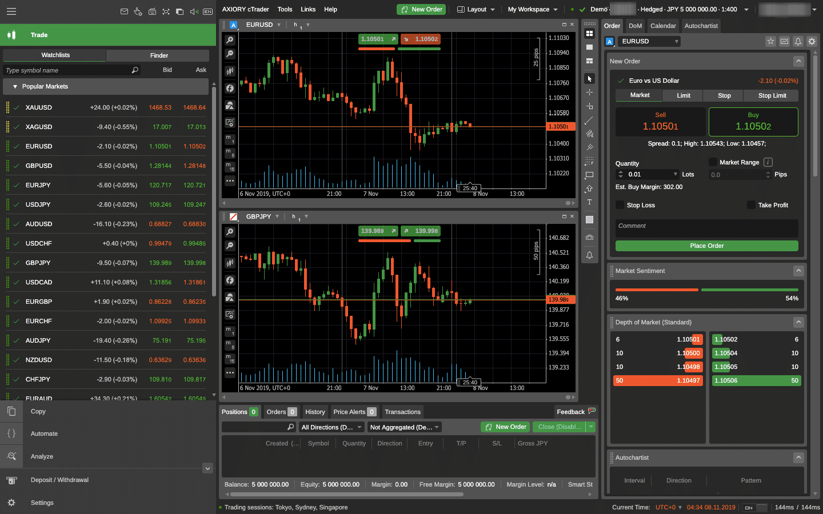Change EURUSD chart type candlestick icon
Image resolution: width=823 pixels, height=514 pixels.
230,71
